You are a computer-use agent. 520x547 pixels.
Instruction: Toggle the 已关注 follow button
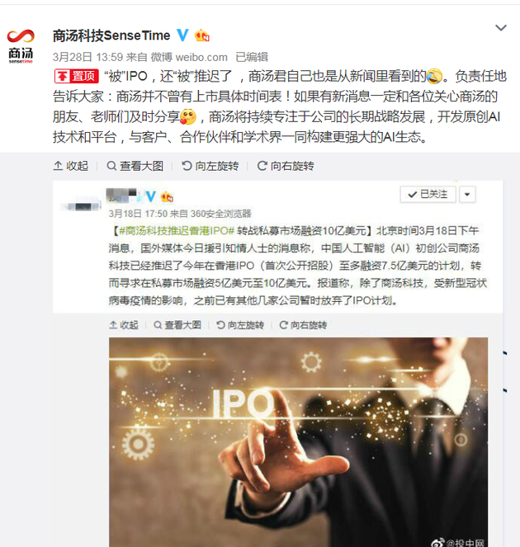428,195
